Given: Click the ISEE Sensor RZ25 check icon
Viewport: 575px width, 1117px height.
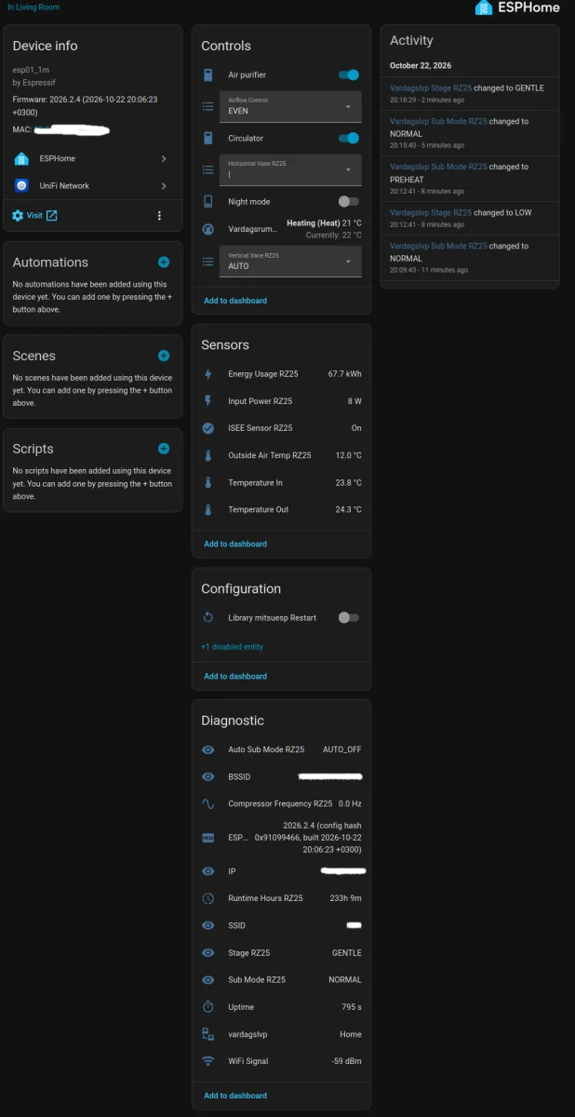Looking at the screenshot, I should (x=208, y=428).
